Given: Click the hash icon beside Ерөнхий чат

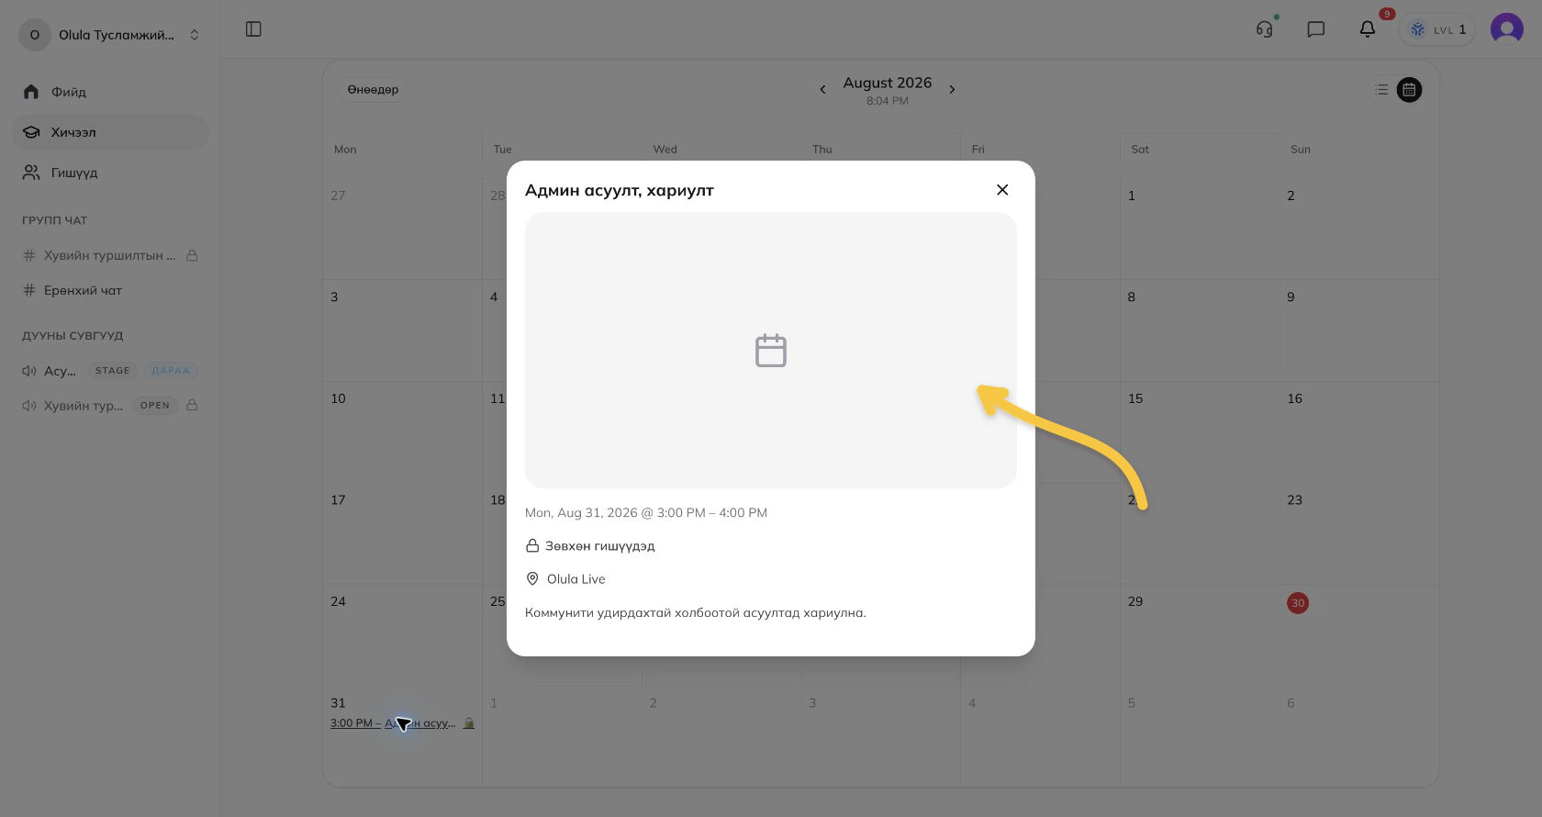Looking at the screenshot, I should (x=29, y=290).
